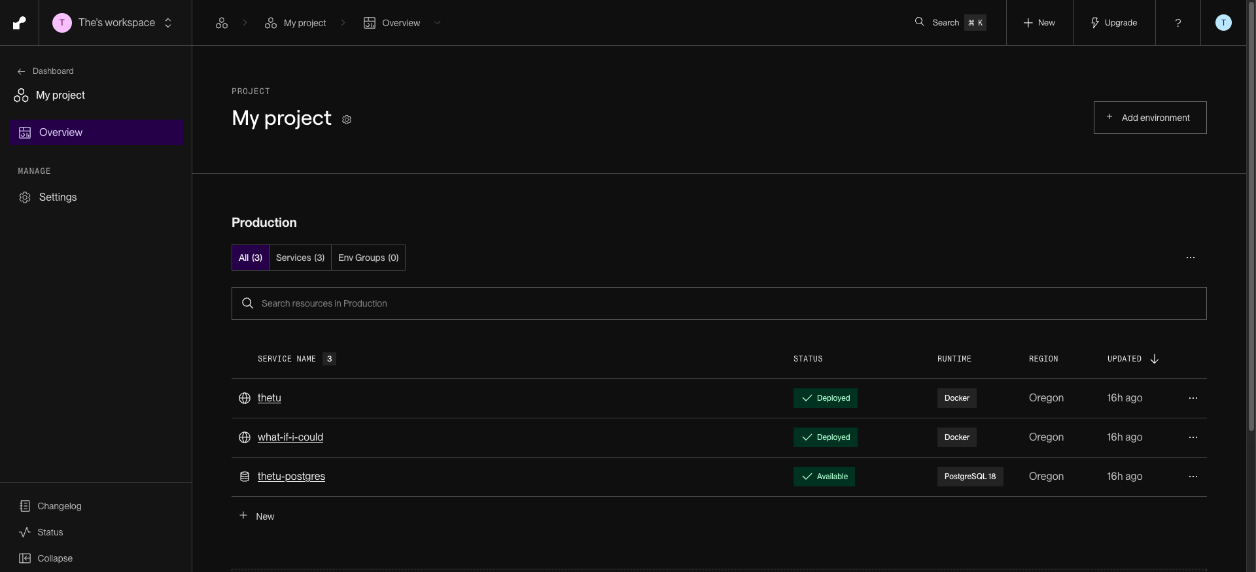Screen dimensions: 1256x572
Task: Click the Service Name column header
Action: [287, 359]
